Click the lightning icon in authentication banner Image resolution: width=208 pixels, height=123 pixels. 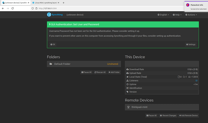[x=50, y=24]
